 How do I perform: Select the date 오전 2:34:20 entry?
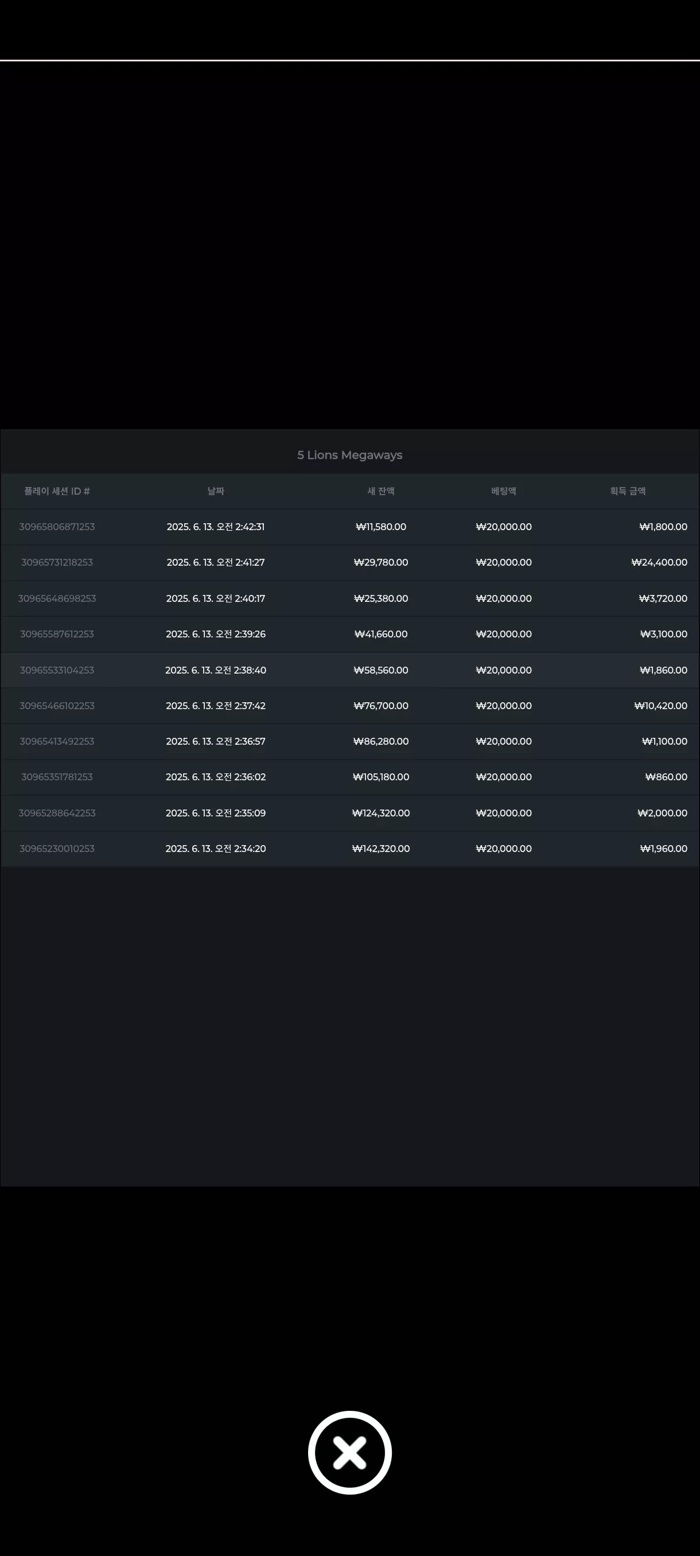click(216, 849)
